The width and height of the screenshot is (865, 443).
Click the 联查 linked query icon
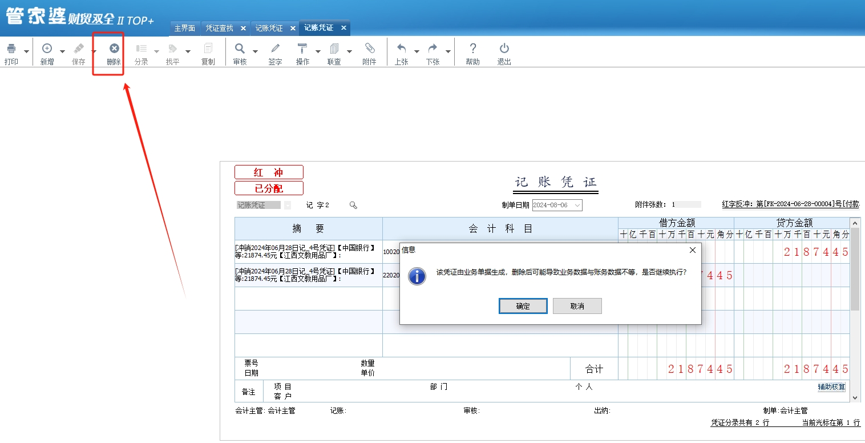(334, 49)
